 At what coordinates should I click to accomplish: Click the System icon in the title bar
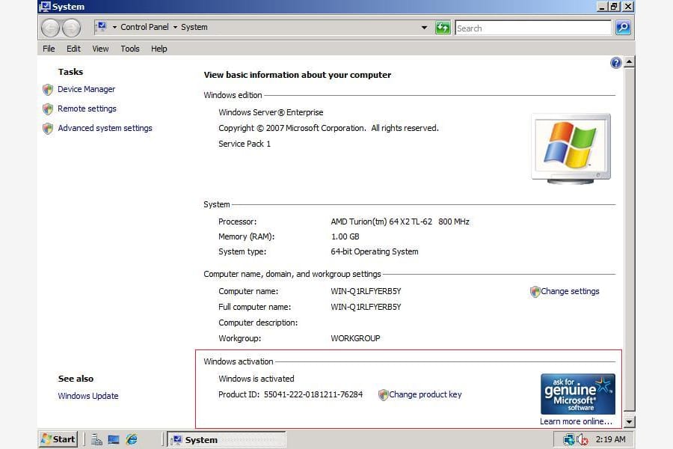point(45,7)
